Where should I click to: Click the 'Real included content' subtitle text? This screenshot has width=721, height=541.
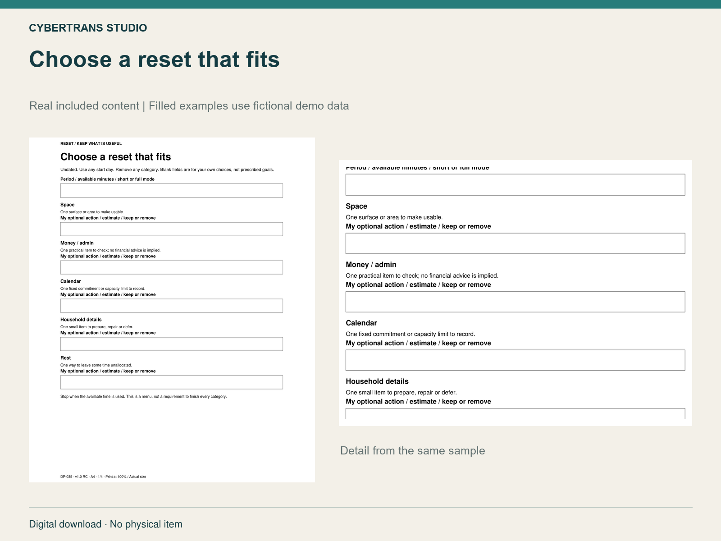click(84, 106)
